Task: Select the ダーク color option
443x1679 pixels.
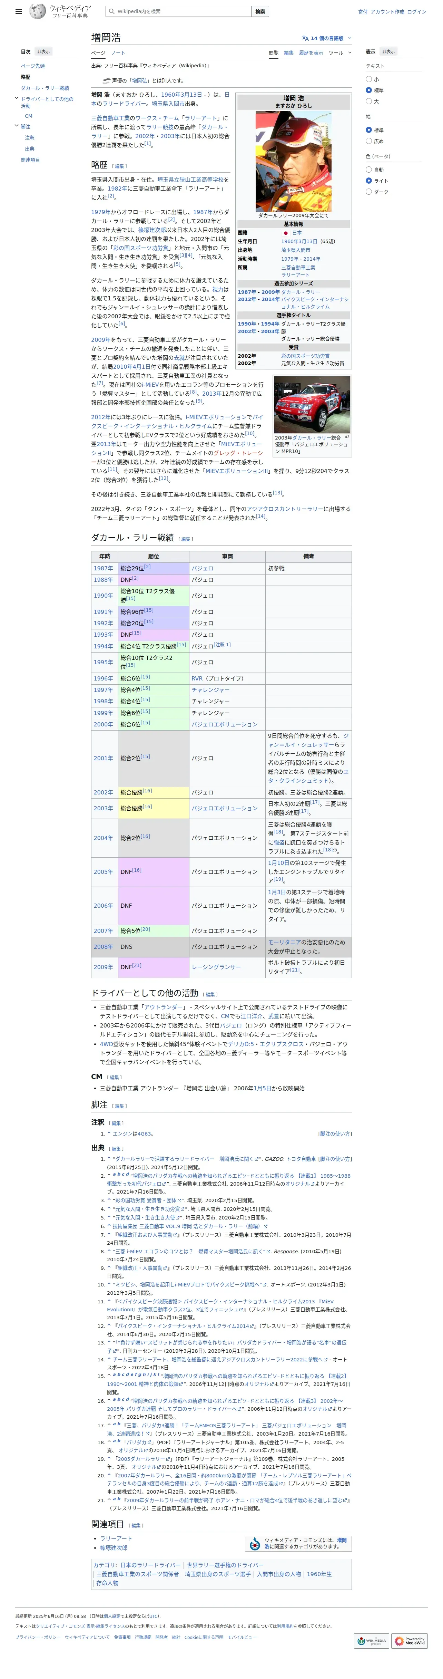Action: coord(369,192)
